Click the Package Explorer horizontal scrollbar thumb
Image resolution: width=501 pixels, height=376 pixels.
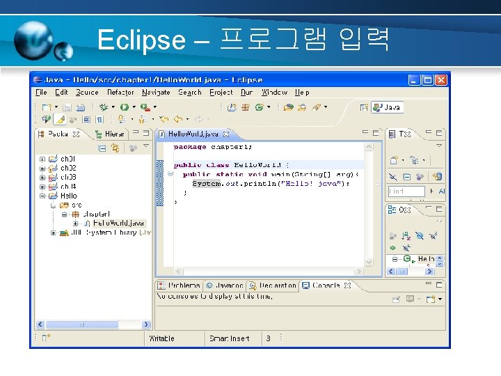pos(82,324)
